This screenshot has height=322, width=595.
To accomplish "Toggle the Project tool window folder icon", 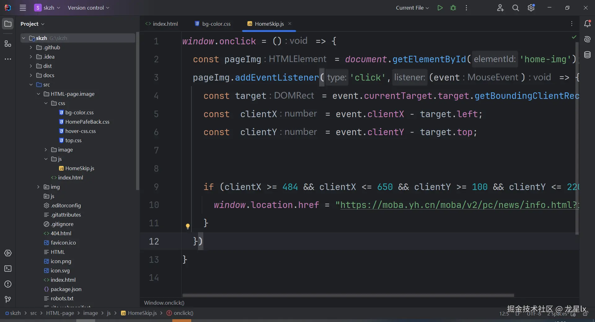I will [x=8, y=24].
